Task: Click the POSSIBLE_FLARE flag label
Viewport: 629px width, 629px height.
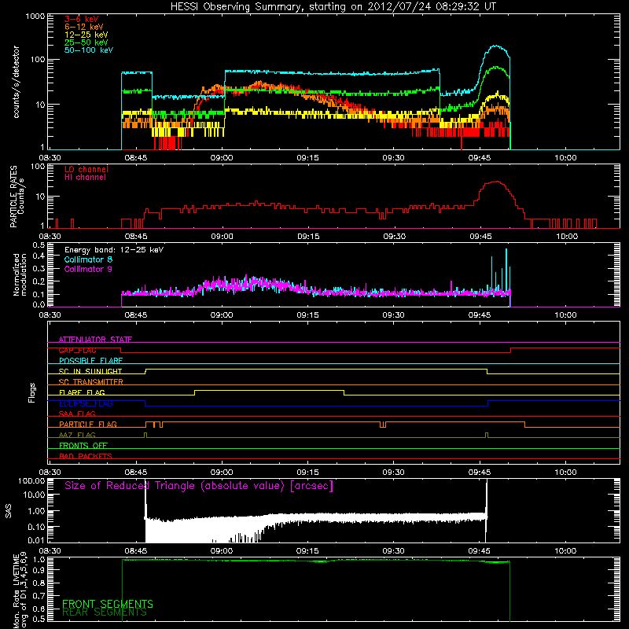Action: pyautogui.click(x=90, y=361)
